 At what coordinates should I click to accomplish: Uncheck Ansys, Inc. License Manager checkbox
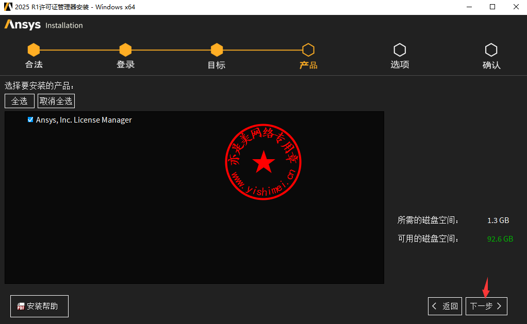tap(30, 120)
